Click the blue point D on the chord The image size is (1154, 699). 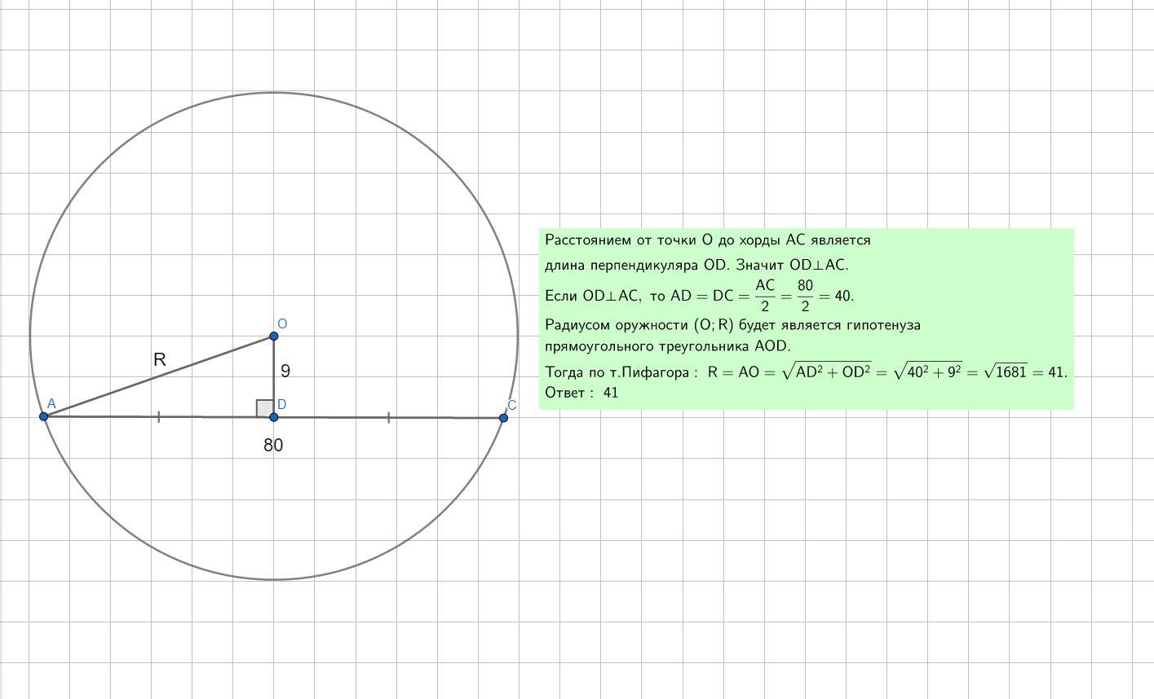[x=273, y=417]
